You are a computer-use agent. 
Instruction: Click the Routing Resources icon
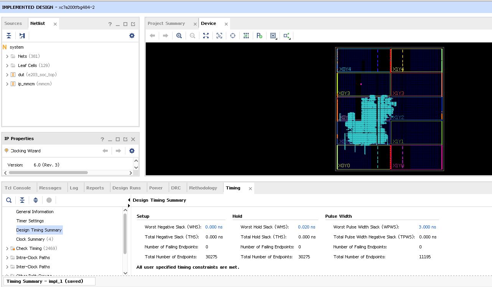(246, 36)
